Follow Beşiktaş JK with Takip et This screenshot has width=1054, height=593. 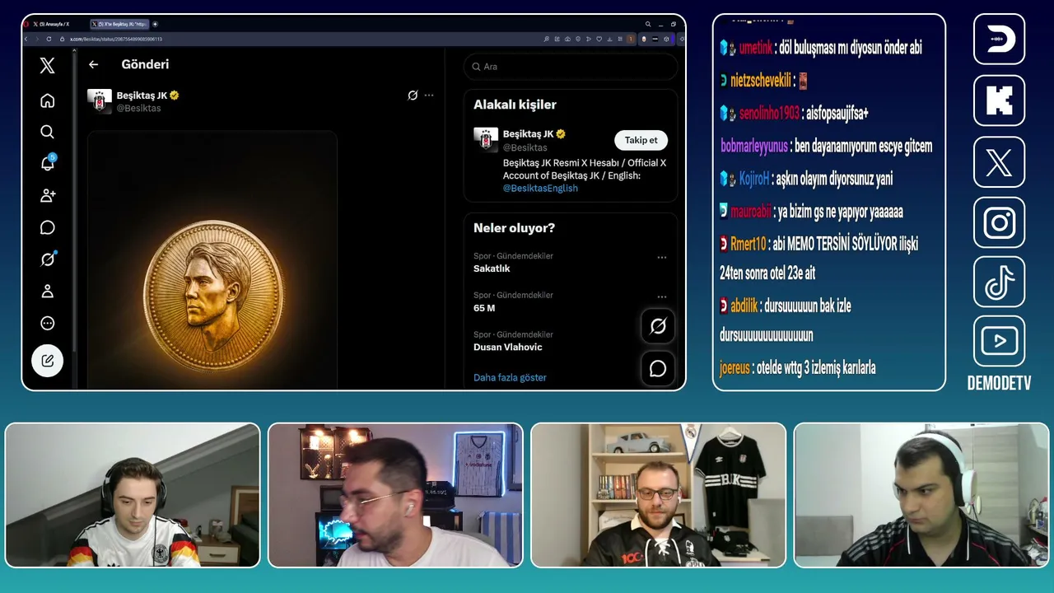(x=641, y=140)
